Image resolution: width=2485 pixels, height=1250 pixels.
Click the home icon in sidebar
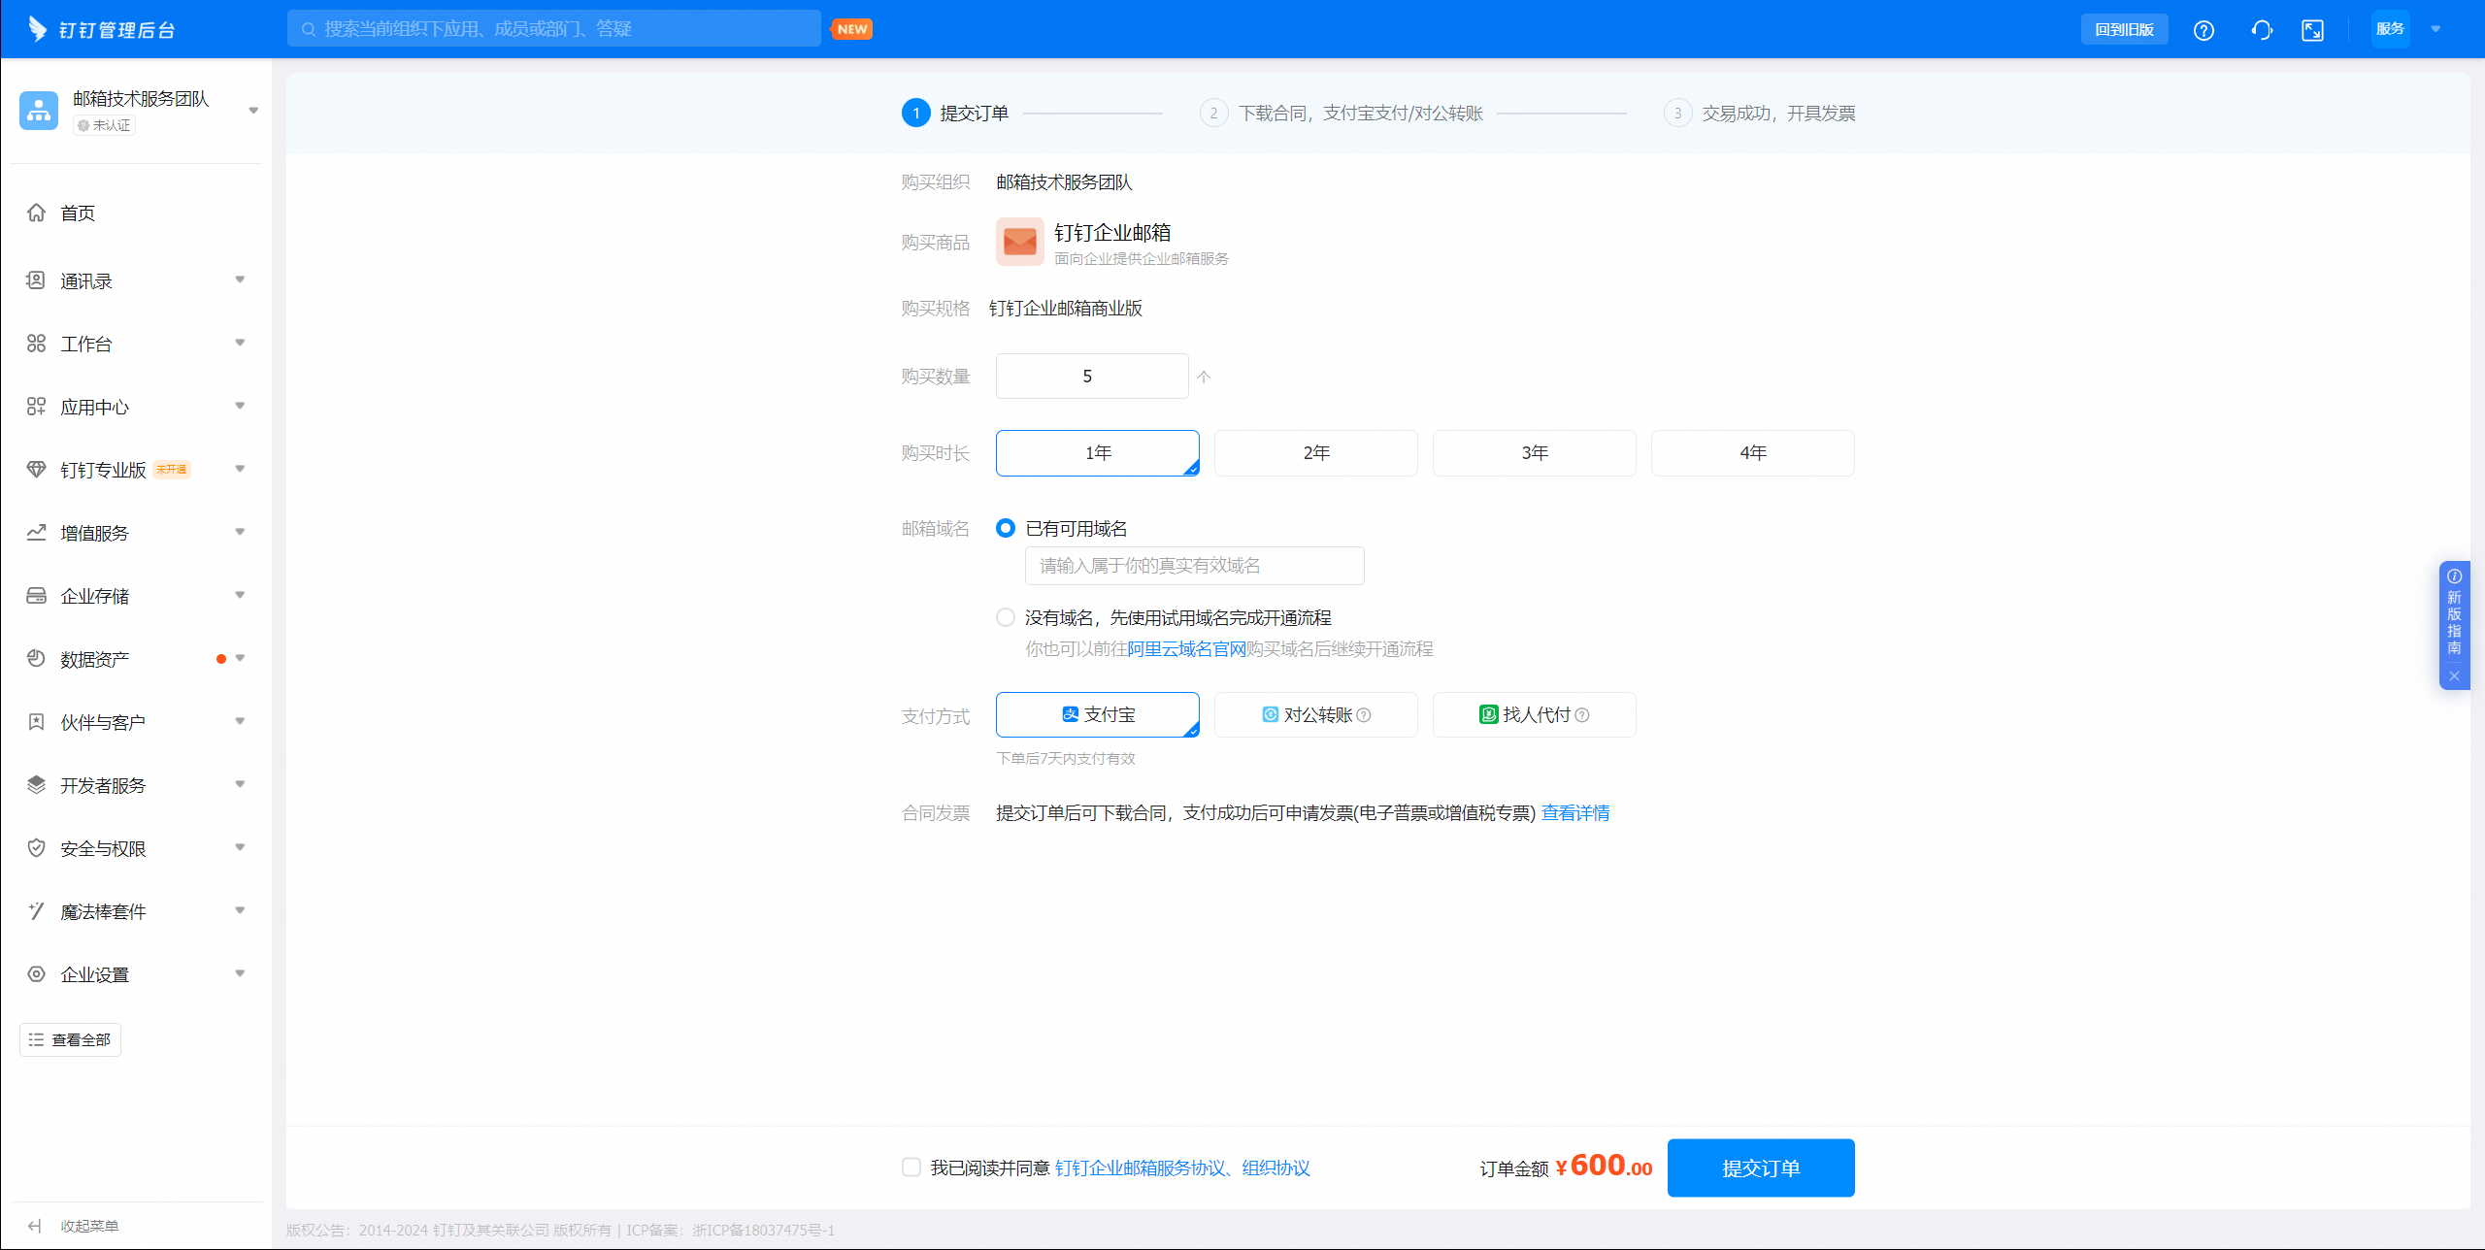(36, 213)
